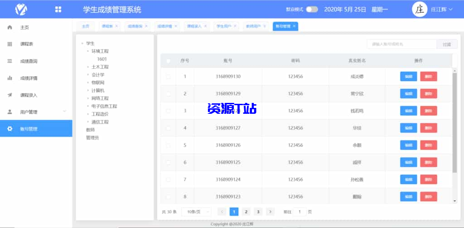The width and height of the screenshot is (464, 228).
Task: Expand the 网络工程 tree node
Action: point(88,98)
